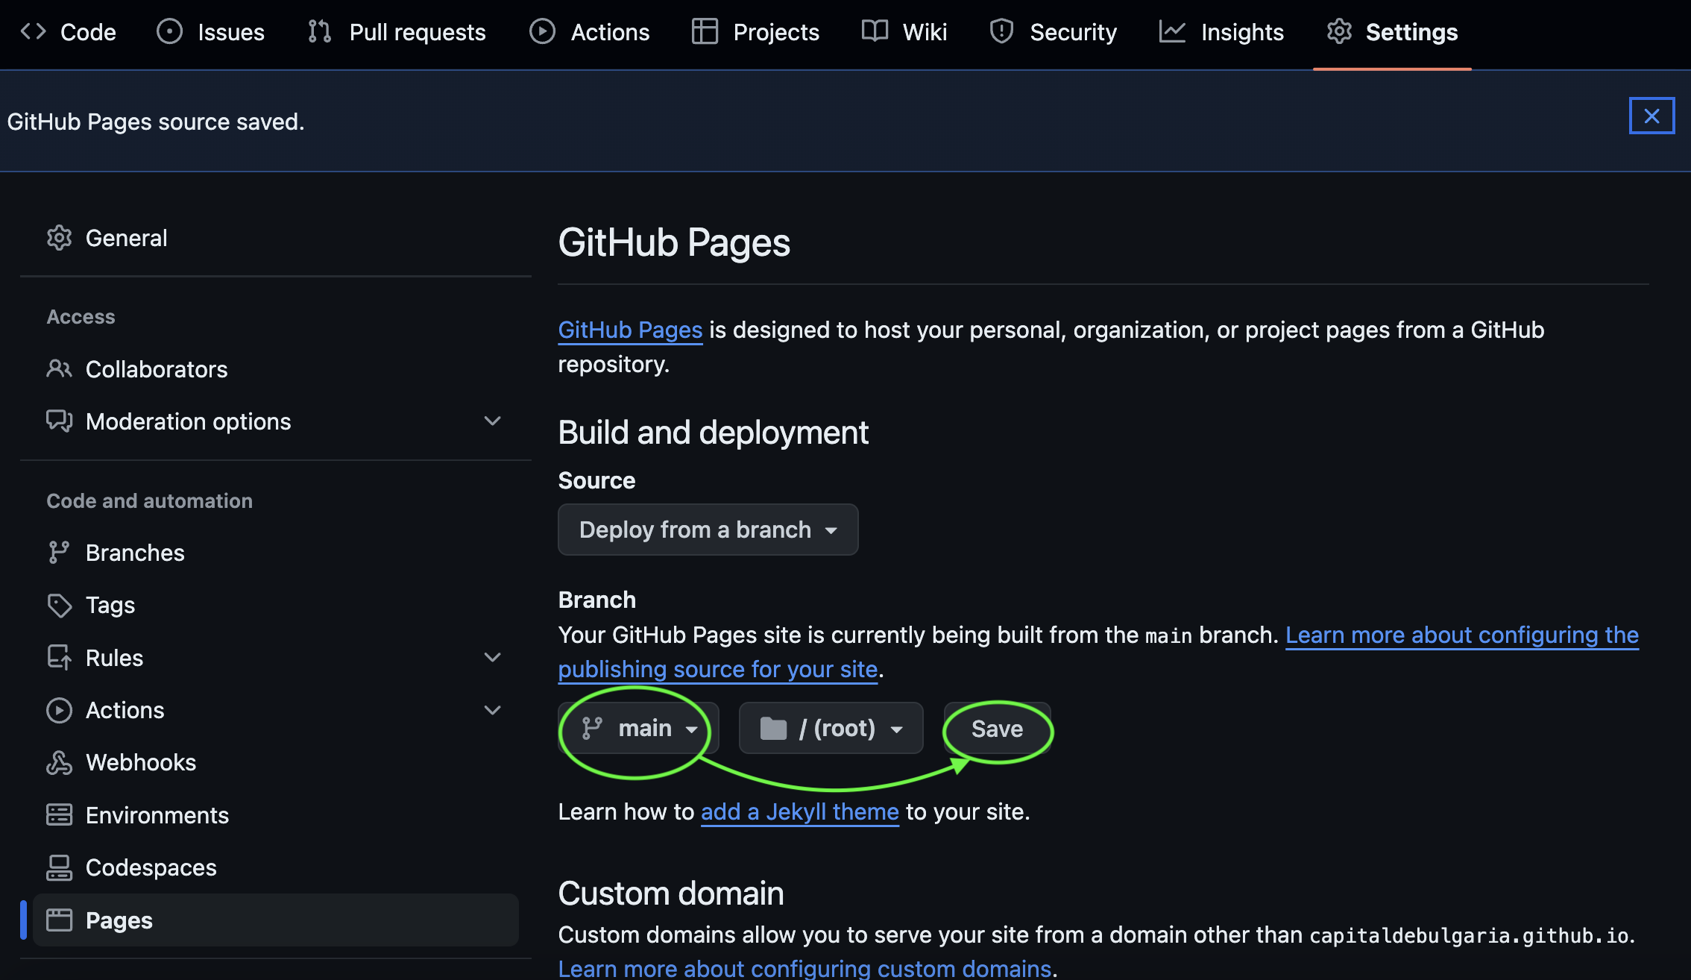Viewport: 1691px width, 980px height.
Task: Click the Rules sidebar label
Action: [114, 658]
